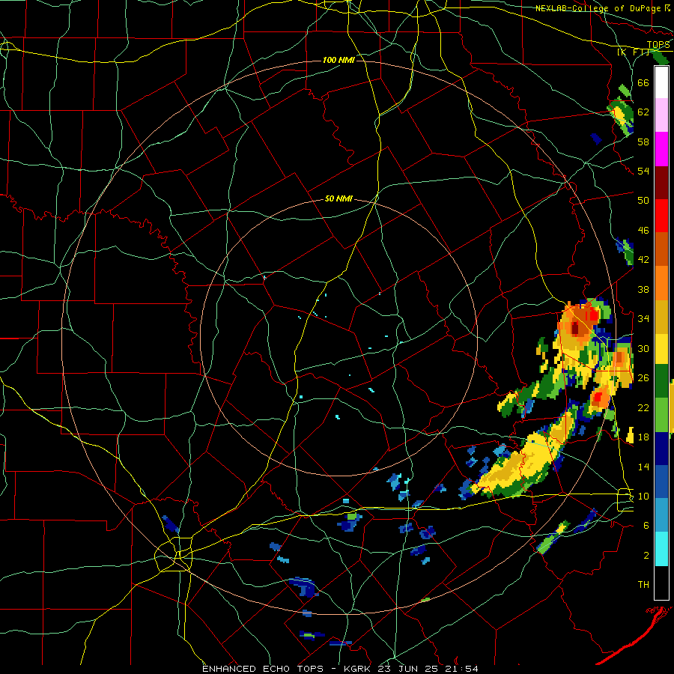This screenshot has width=674, height=674.
Task: Click the "[K FT]" units label
Action: coord(634,52)
